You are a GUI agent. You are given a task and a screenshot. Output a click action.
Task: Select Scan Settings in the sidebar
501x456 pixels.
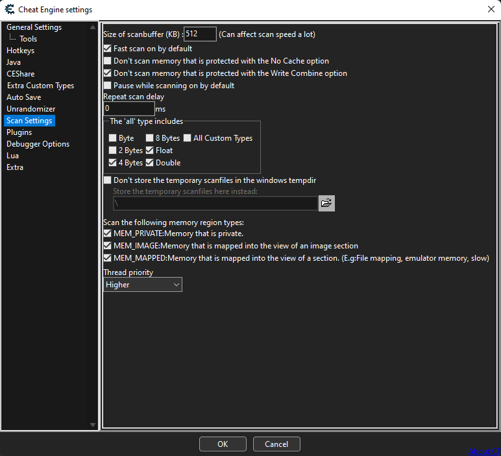tap(29, 121)
